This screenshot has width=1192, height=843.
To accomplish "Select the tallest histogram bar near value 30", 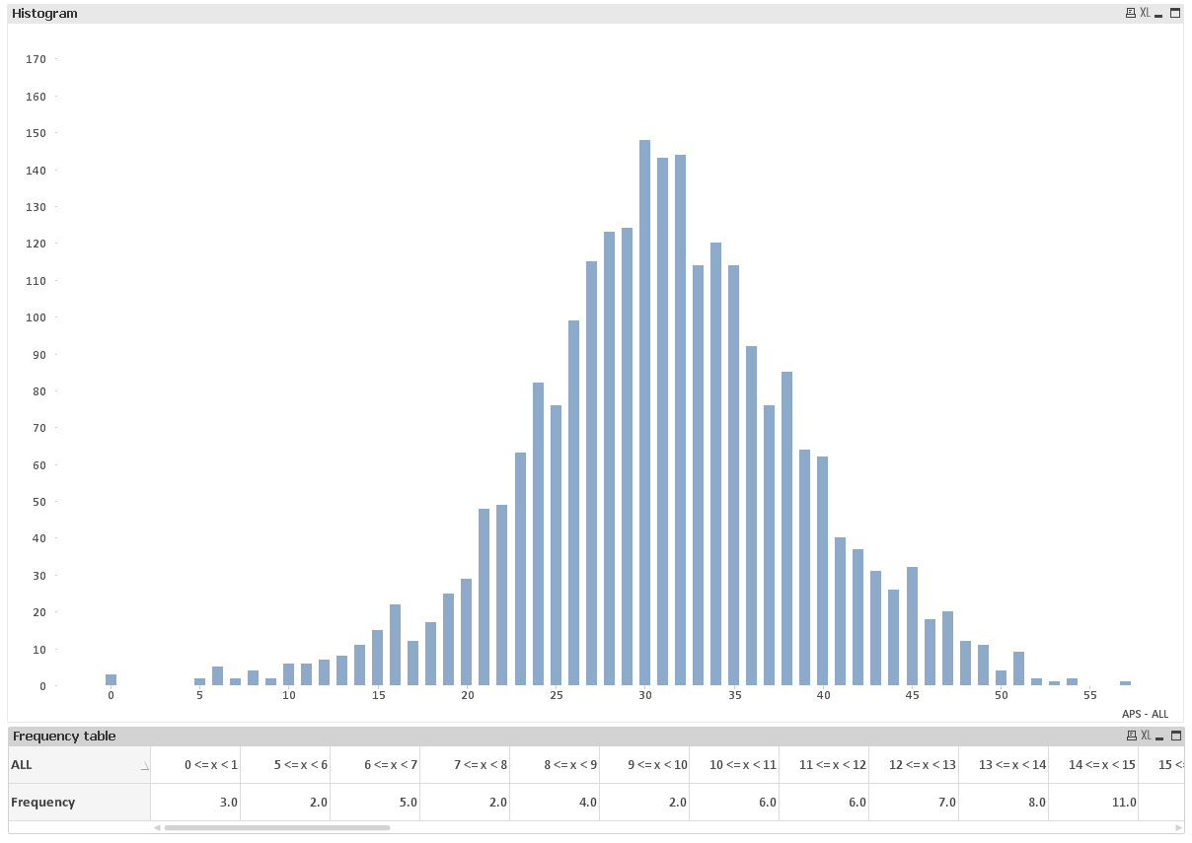I will point(646,414).
